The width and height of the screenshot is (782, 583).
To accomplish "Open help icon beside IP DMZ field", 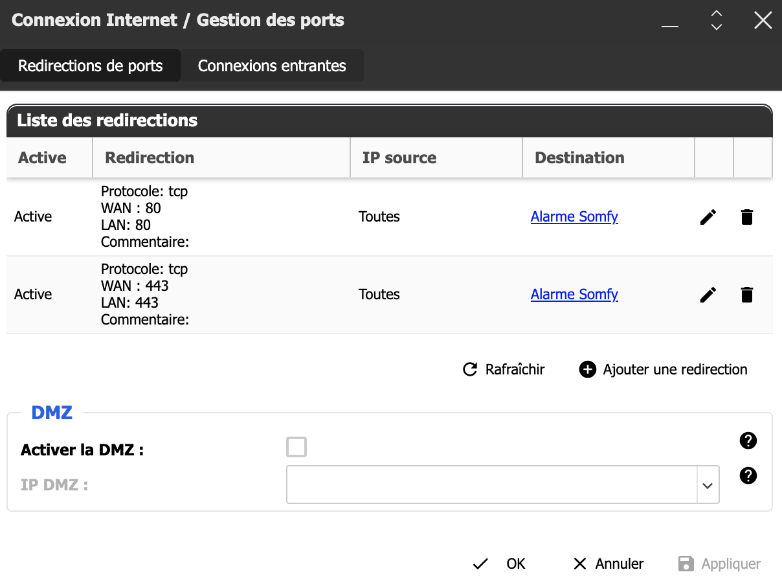I will pos(748,476).
